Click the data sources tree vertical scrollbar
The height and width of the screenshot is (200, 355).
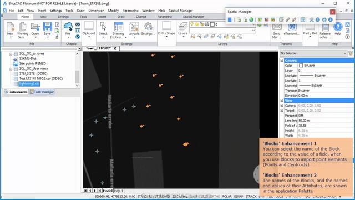coord(77,70)
